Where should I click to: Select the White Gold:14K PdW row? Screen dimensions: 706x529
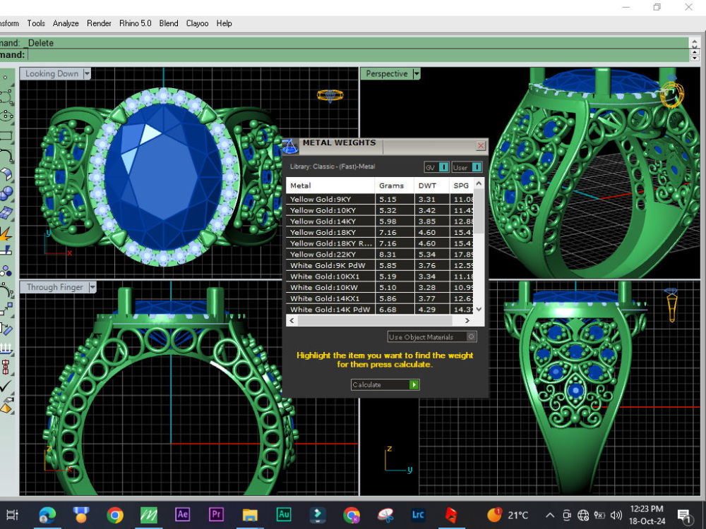point(380,310)
